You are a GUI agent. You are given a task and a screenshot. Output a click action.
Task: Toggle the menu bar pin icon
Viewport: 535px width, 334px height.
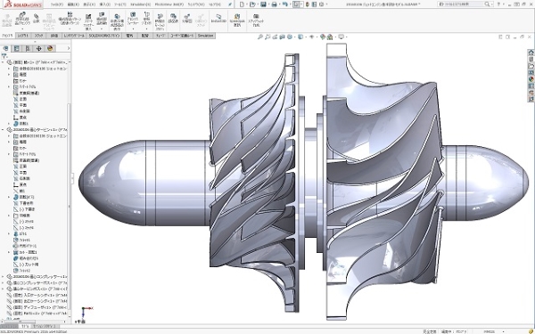(230, 4)
